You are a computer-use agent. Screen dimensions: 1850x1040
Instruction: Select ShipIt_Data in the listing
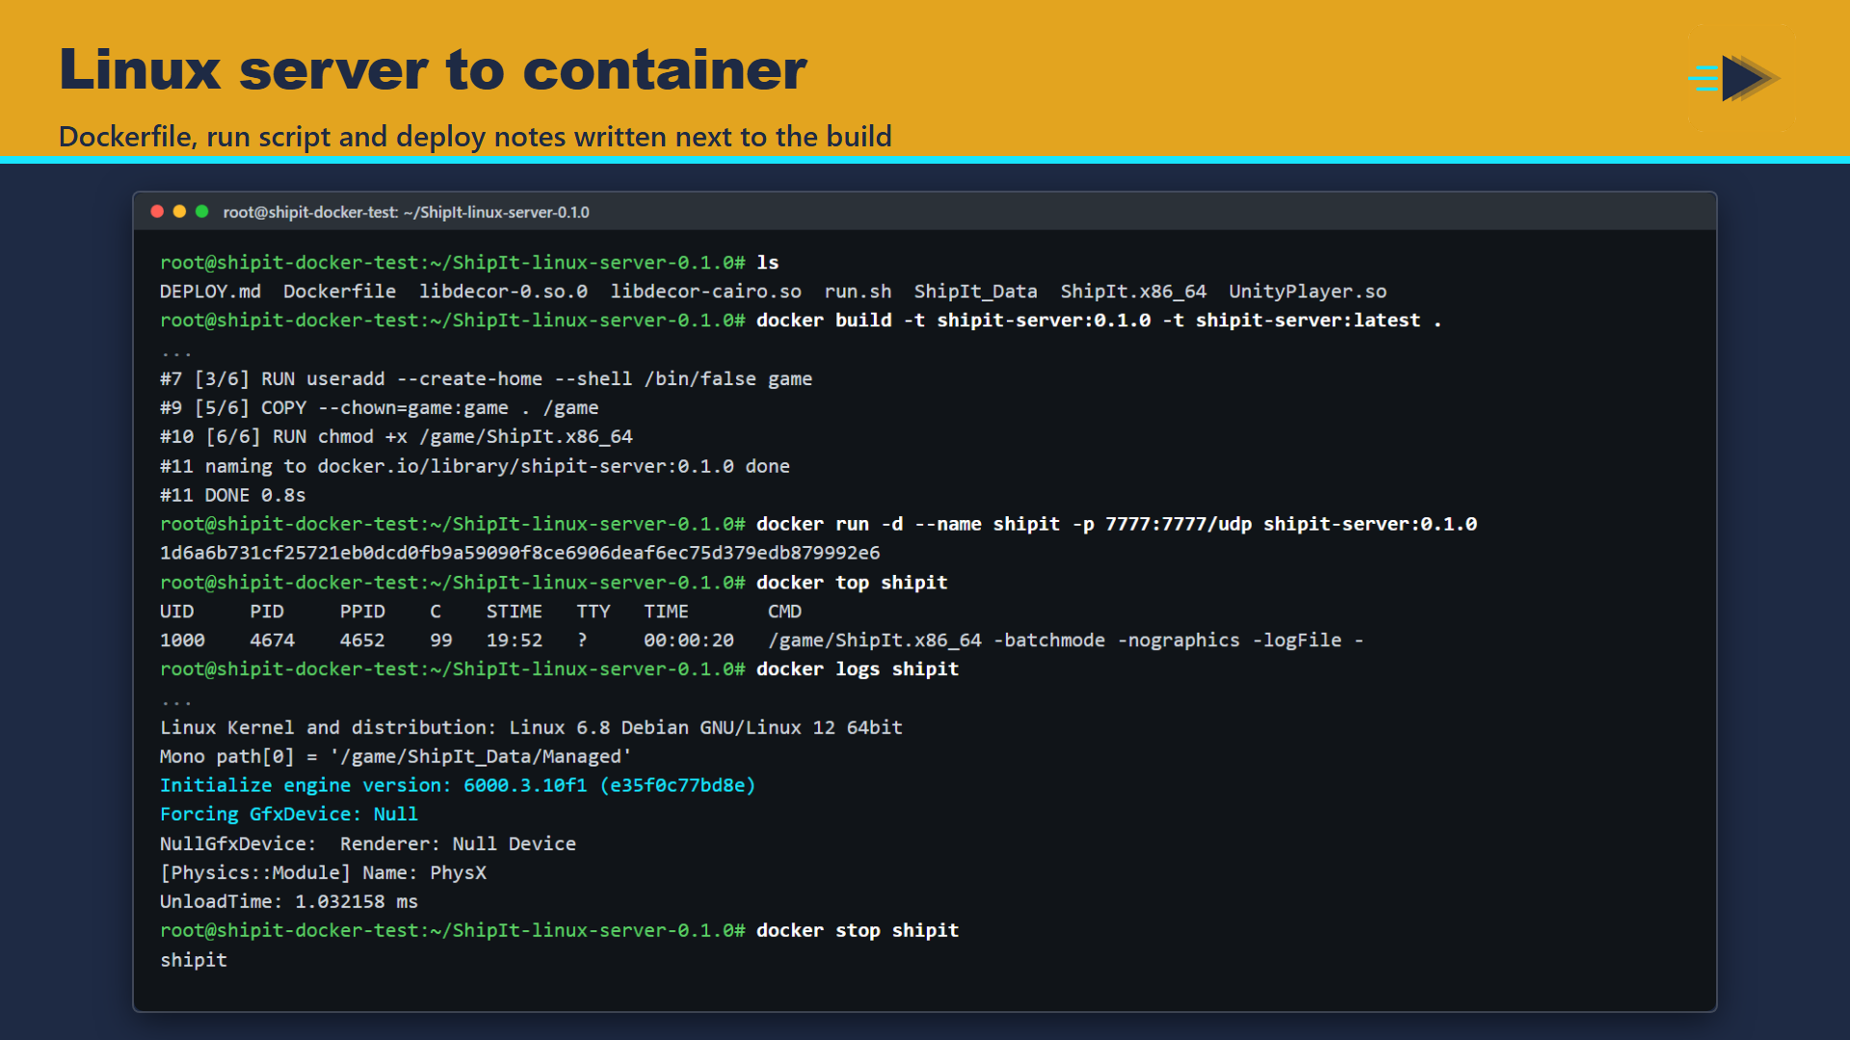(x=975, y=291)
